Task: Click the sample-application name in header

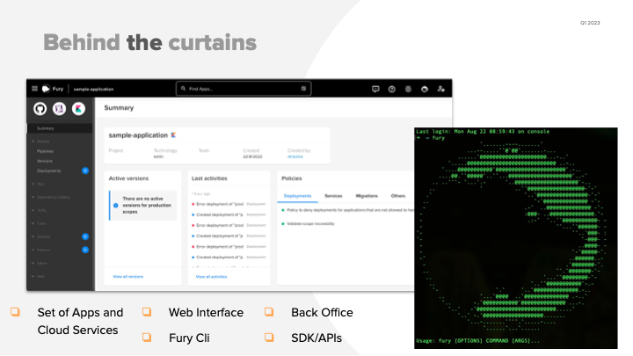Action: (x=93, y=89)
